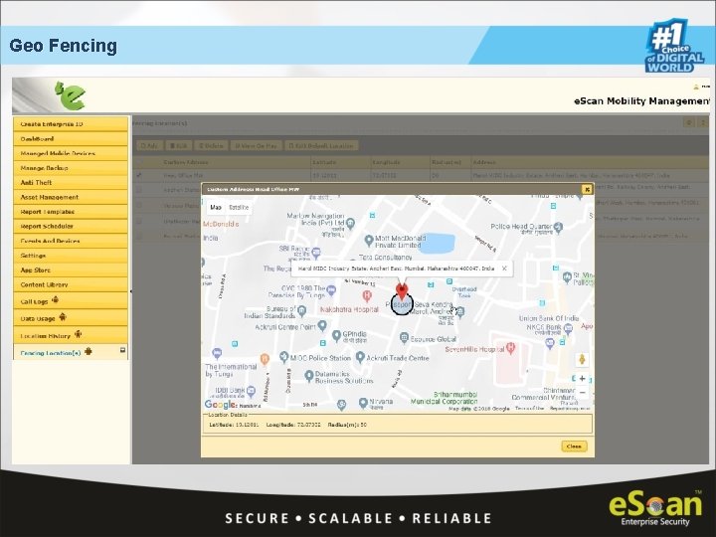Image resolution: width=716 pixels, height=537 pixels.
Task: Open Content Library sidebar item
Action: click(71, 284)
